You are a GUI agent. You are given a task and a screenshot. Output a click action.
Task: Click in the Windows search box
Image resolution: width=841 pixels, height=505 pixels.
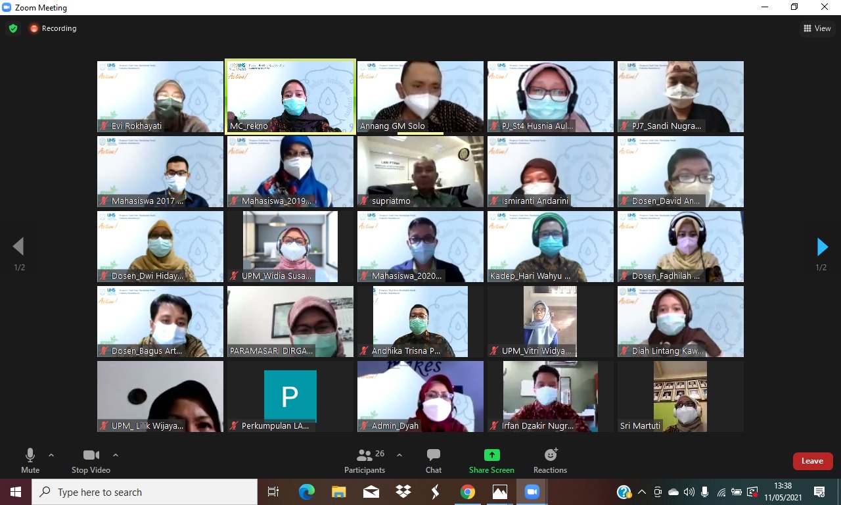point(145,492)
